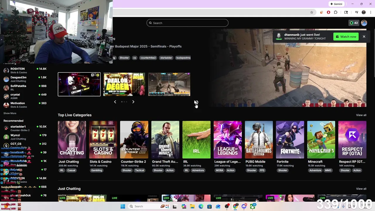The width and height of the screenshot is (375, 211).
Task: Click View all for Top Live Categories
Action: 361,115
